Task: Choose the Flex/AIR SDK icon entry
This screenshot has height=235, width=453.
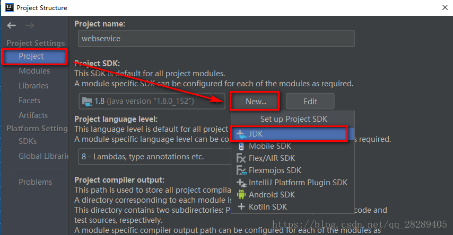Action: pyautogui.click(x=241, y=158)
